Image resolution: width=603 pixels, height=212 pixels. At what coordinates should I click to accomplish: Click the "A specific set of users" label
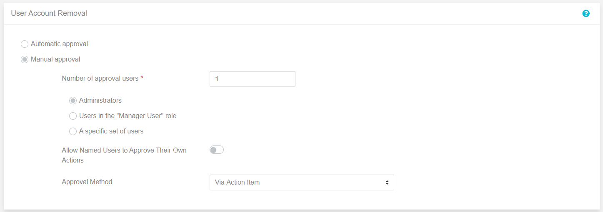pyautogui.click(x=111, y=131)
